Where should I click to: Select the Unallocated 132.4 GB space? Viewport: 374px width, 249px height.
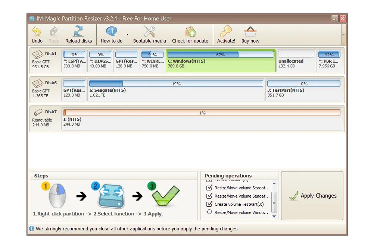click(x=296, y=61)
